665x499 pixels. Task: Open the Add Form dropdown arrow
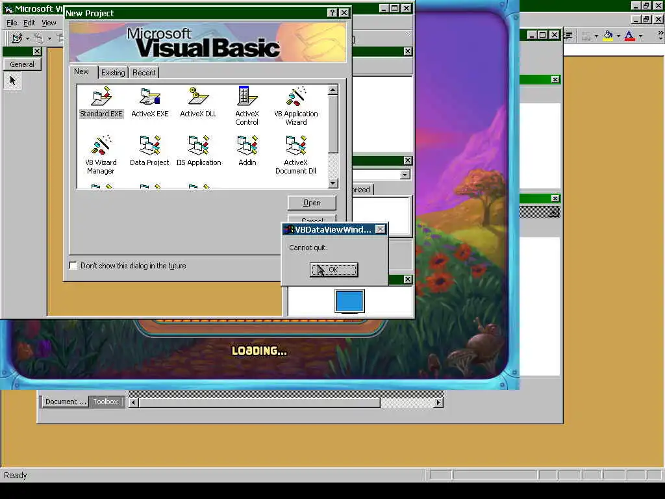(x=49, y=38)
